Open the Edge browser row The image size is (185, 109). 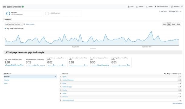coord(121,84)
